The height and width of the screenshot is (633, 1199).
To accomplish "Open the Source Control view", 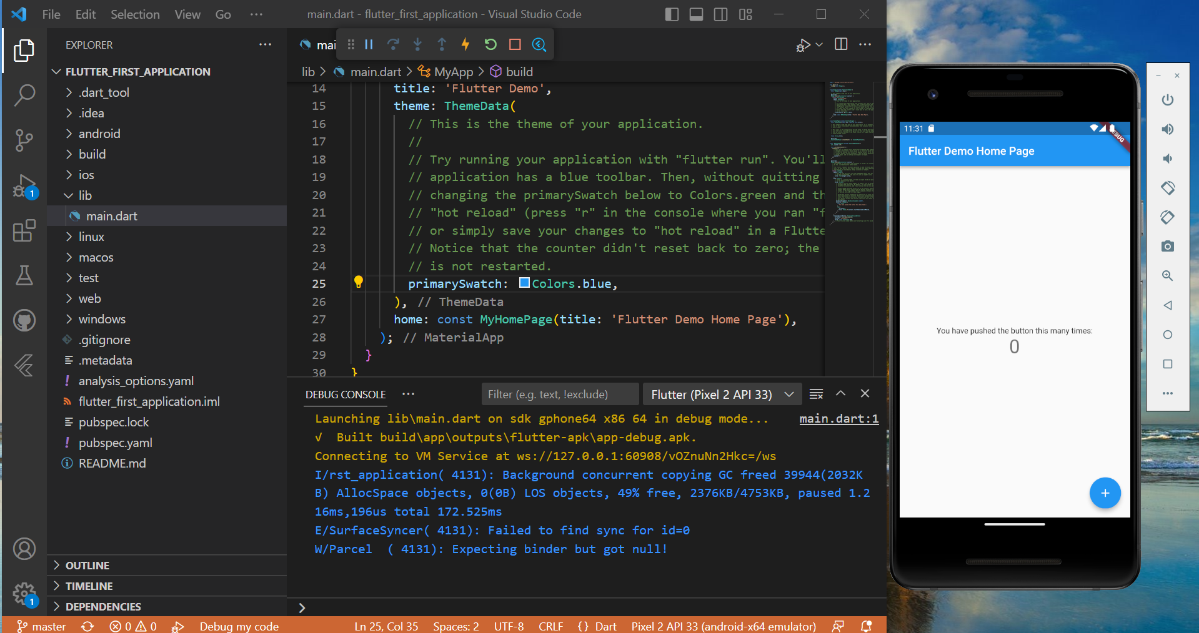I will click(x=24, y=140).
